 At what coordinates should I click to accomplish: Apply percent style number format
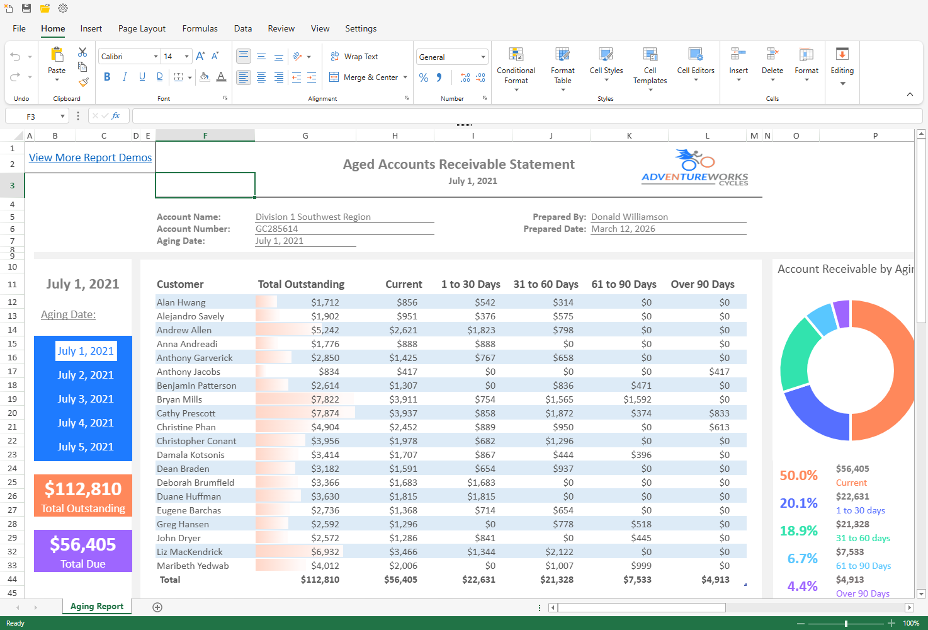click(424, 77)
